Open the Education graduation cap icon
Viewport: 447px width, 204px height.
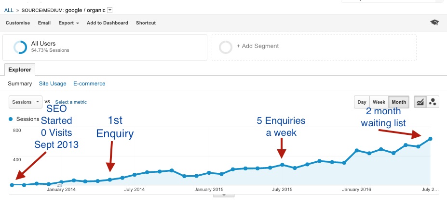tap(434, 23)
